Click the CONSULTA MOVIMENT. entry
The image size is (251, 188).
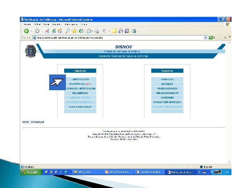[80, 102]
